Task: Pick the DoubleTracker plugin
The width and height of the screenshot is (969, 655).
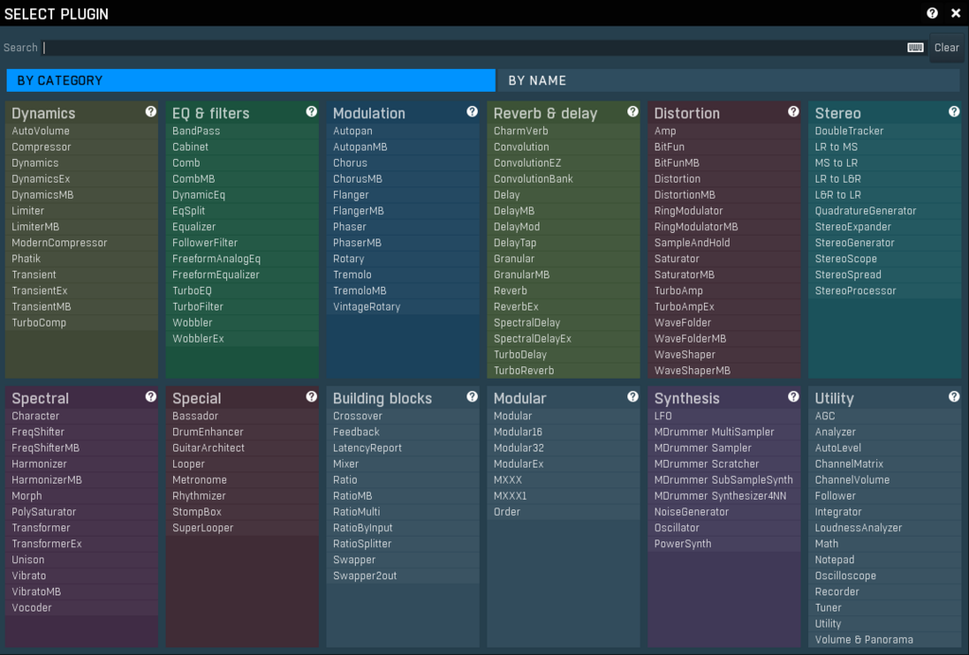Action: [x=885, y=131]
